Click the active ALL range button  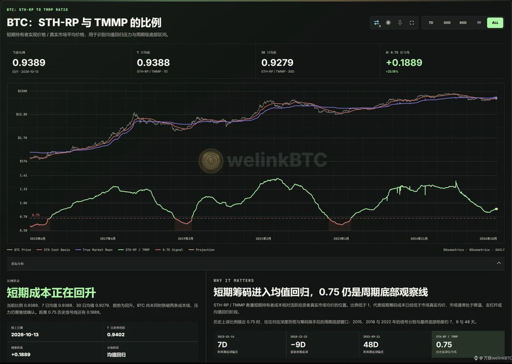coord(495,23)
